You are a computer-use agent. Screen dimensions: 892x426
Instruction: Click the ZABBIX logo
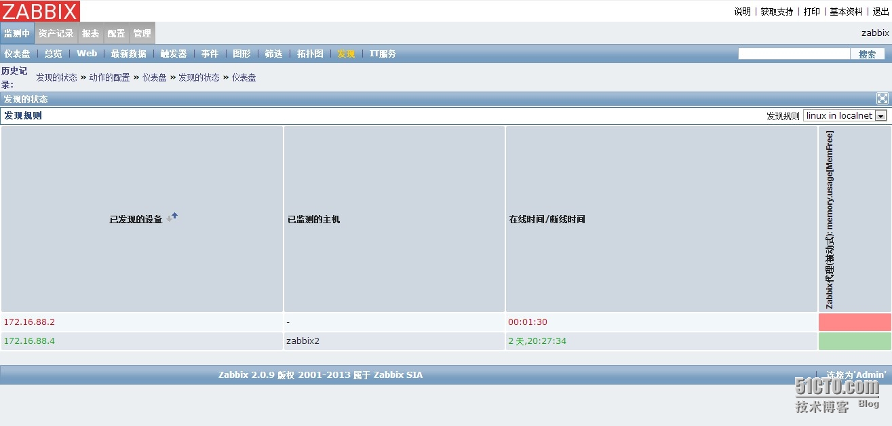click(40, 11)
